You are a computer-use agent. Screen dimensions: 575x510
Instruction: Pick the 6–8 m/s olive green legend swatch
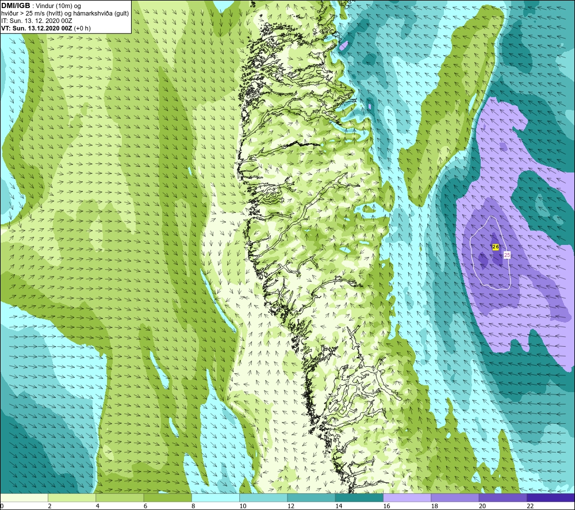[x=167, y=497]
